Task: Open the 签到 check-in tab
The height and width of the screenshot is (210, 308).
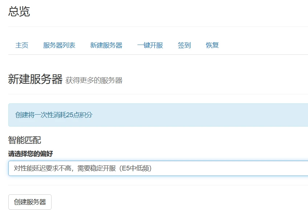Action: tap(184, 45)
